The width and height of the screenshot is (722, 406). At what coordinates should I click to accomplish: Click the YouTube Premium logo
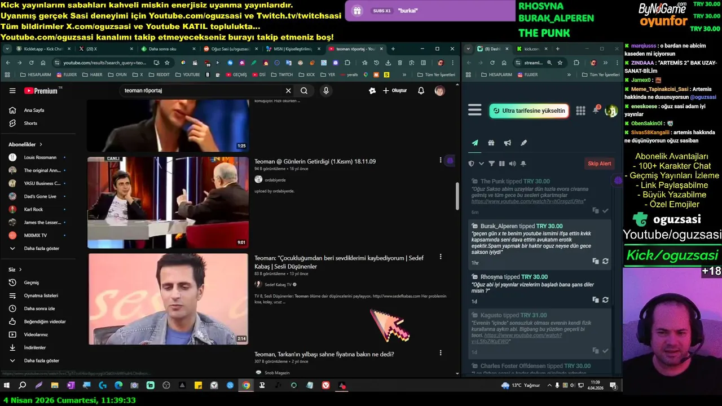[41, 91]
